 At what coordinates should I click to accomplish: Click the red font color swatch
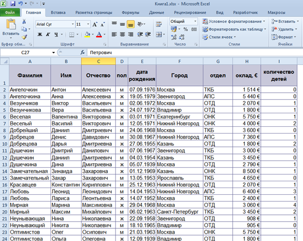tap(99, 34)
